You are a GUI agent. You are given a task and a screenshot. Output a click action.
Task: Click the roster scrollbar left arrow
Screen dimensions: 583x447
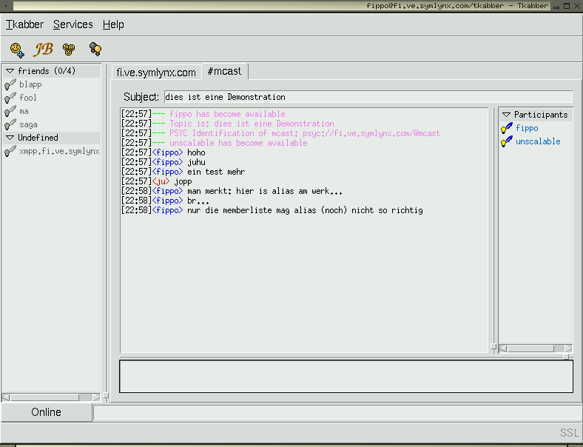point(6,397)
